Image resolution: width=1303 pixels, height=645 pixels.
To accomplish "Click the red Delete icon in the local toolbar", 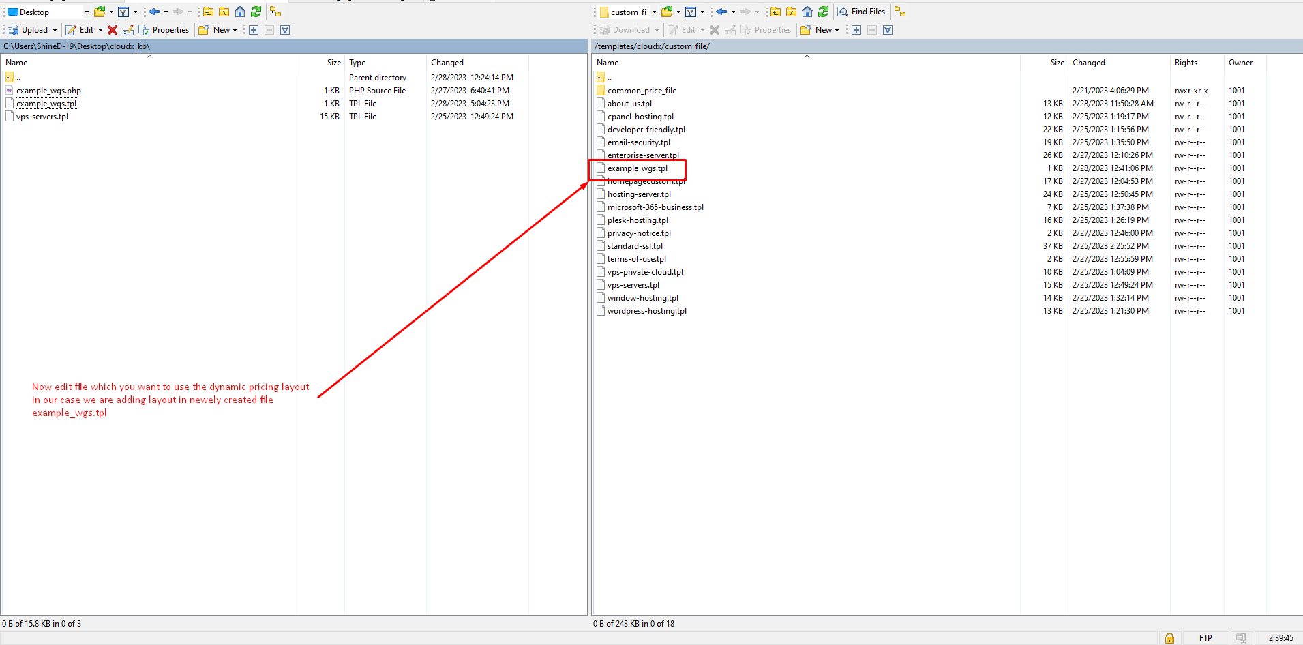I will pyautogui.click(x=113, y=30).
